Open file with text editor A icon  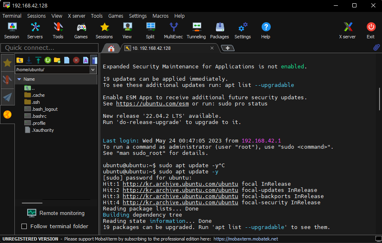86,60
